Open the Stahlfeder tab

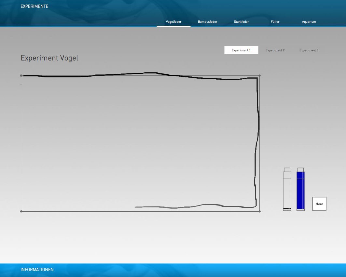tap(241, 22)
